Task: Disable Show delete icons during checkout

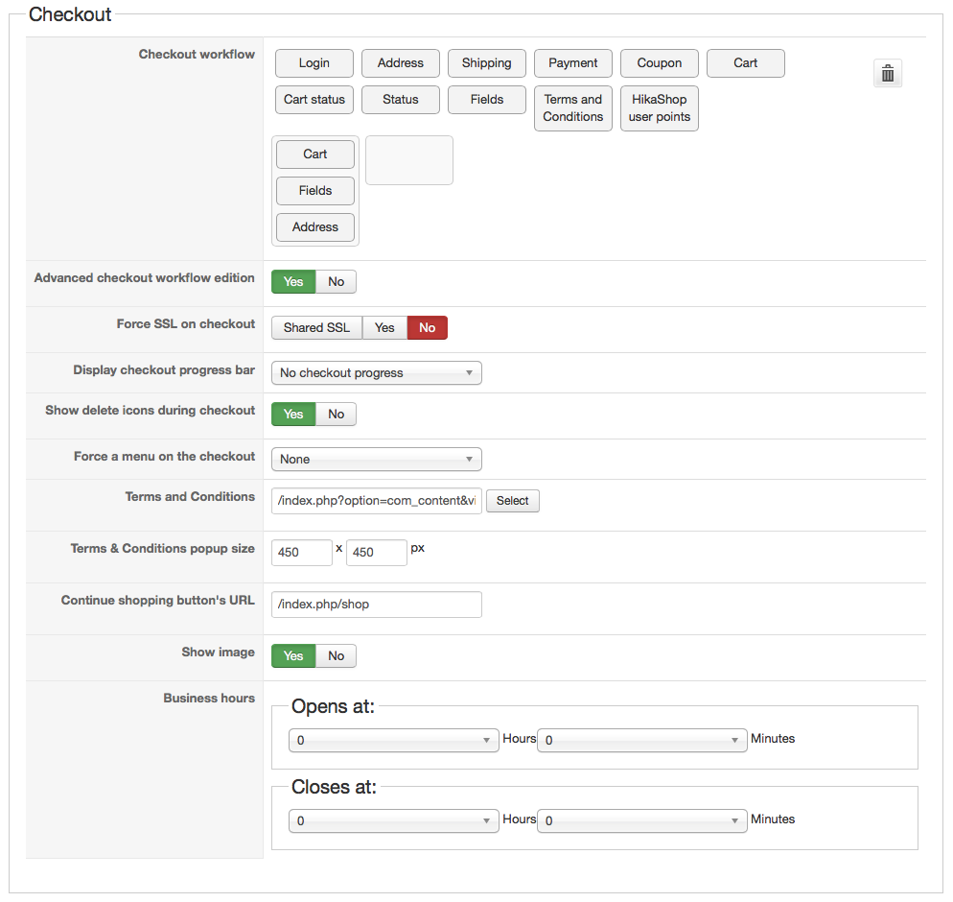Action: tap(336, 415)
